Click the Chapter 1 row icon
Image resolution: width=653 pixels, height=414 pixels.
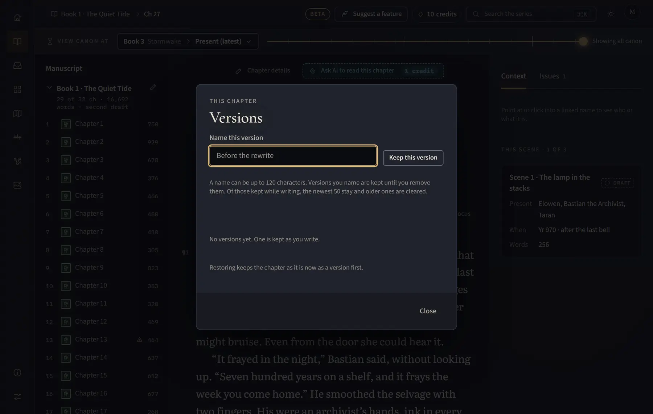(66, 124)
